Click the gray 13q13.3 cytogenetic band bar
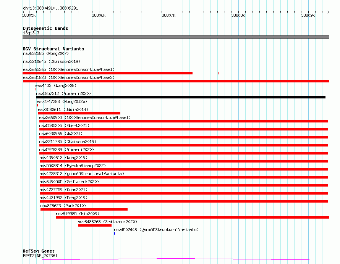The width and height of the screenshot is (340, 264). pyautogui.click(x=176, y=37)
